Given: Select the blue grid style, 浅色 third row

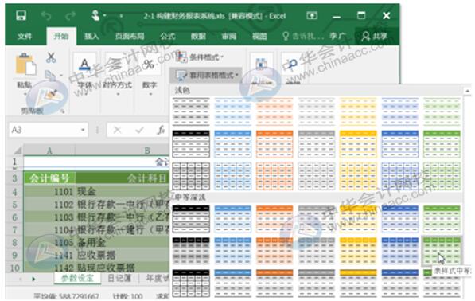Looking at the screenshot, I should [232, 177].
